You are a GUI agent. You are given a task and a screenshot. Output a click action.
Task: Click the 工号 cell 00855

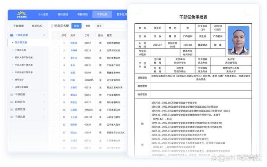coord(87,125)
